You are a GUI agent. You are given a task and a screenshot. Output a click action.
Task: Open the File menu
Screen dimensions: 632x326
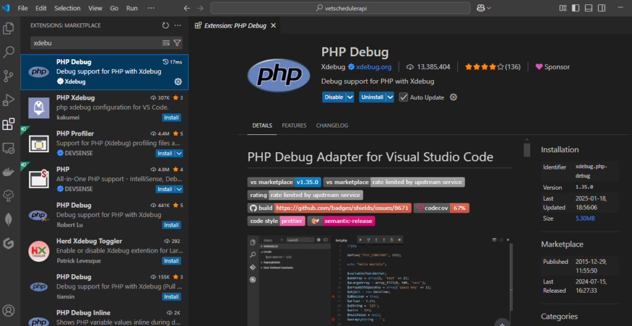(23, 8)
